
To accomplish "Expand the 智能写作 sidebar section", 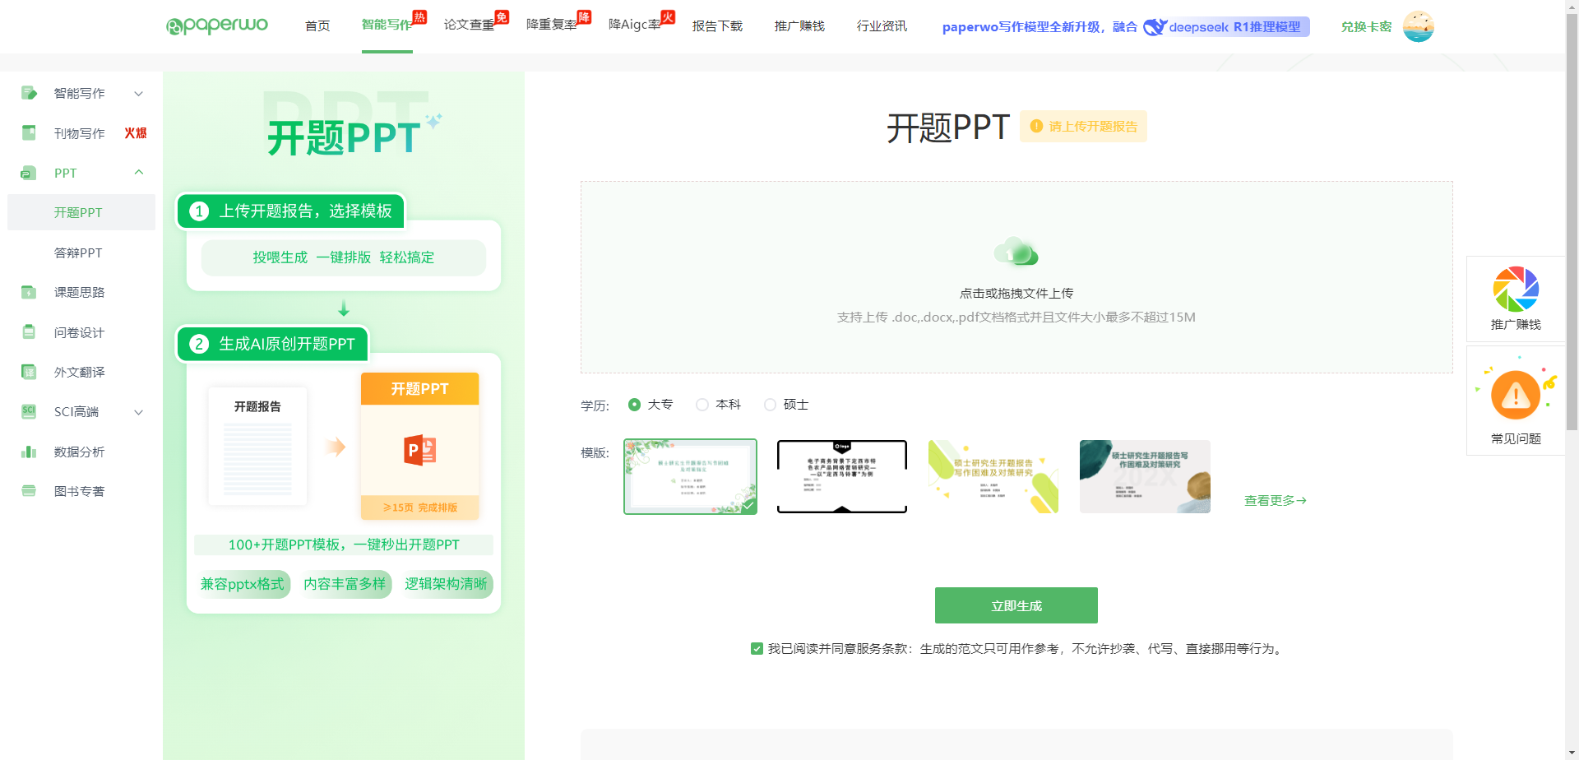I will tap(139, 94).
